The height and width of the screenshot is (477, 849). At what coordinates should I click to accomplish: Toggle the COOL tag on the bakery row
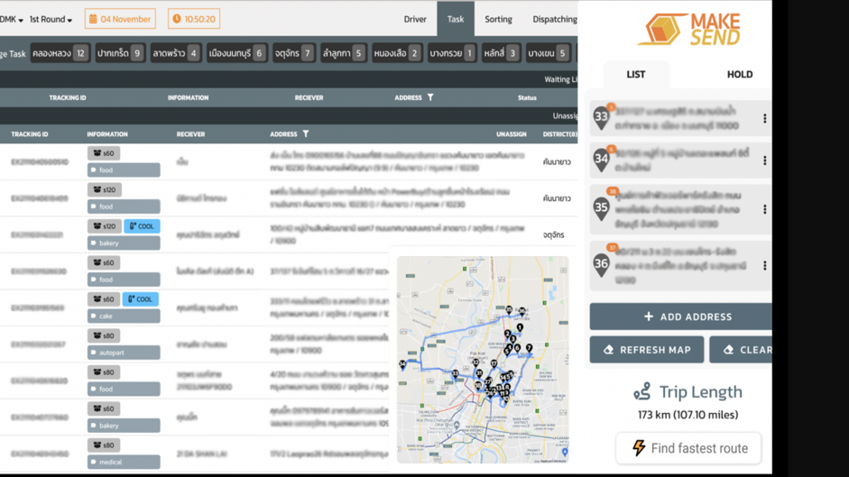click(142, 226)
